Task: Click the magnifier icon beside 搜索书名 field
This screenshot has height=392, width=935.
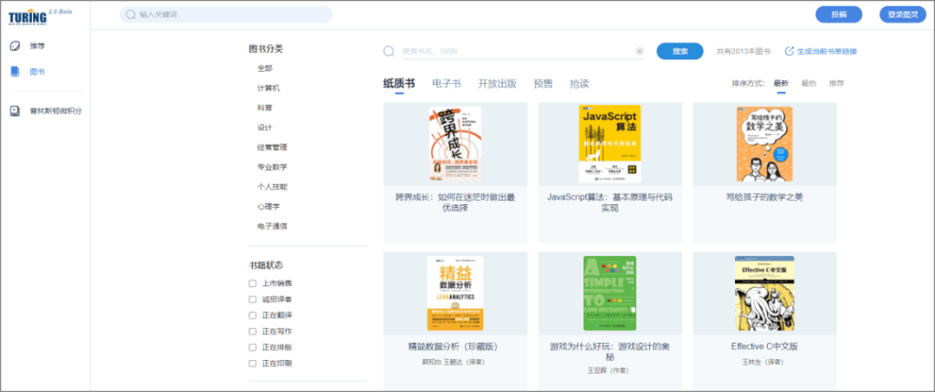Action: (x=389, y=51)
